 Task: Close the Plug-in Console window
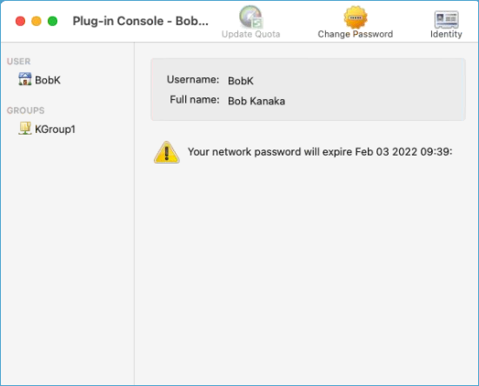[21, 21]
